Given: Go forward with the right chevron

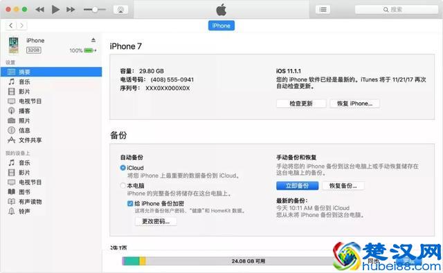Looking at the screenshot, I should 21,26.
